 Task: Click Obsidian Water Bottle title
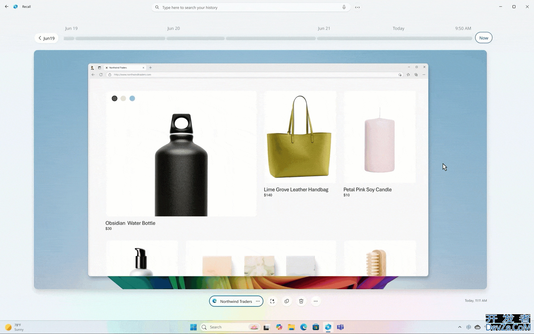point(130,223)
